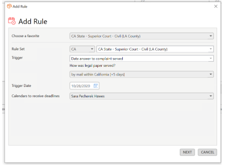The height and width of the screenshot is (166, 225).
Task: Open Rule Set court list dropdown arrow
Action: (211, 49)
